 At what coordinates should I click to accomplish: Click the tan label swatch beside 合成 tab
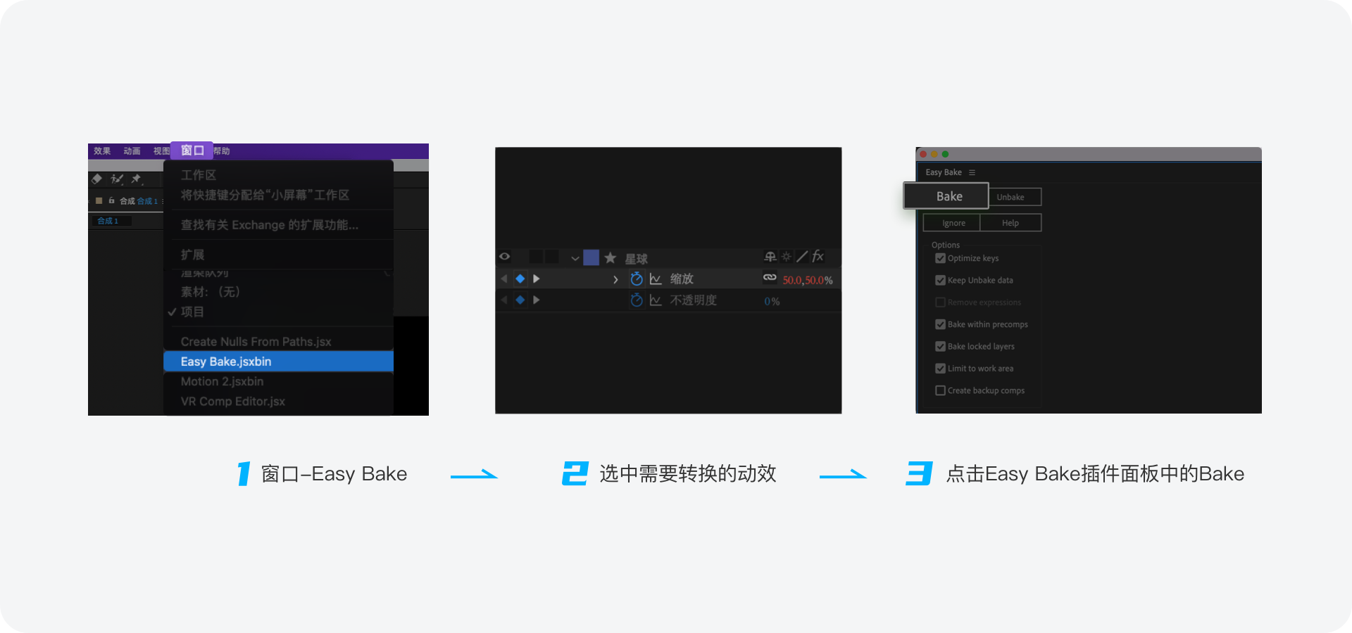tap(99, 200)
